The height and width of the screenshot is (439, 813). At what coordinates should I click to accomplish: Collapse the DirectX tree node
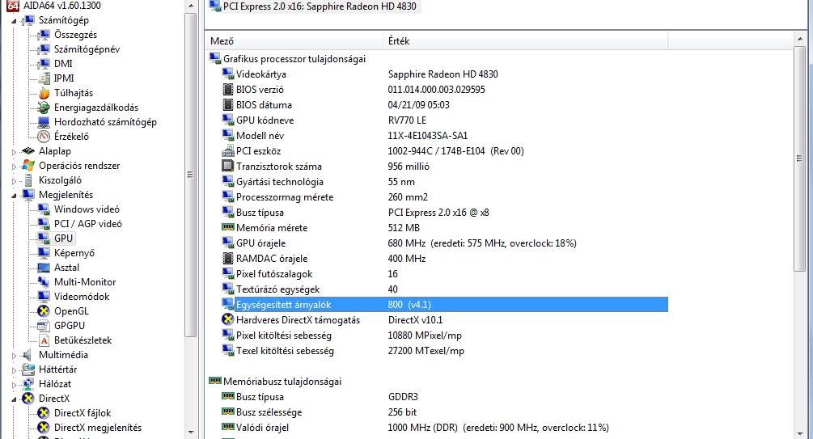point(14,399)
